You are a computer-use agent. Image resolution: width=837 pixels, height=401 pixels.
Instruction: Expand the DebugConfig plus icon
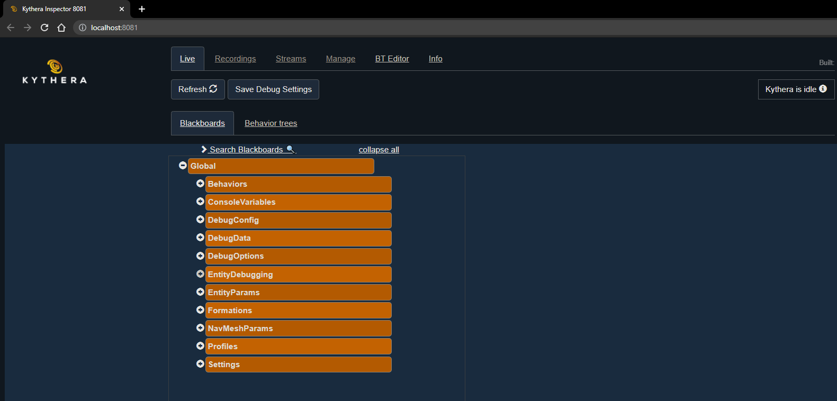pyautogui.click(x=200, y=220)
